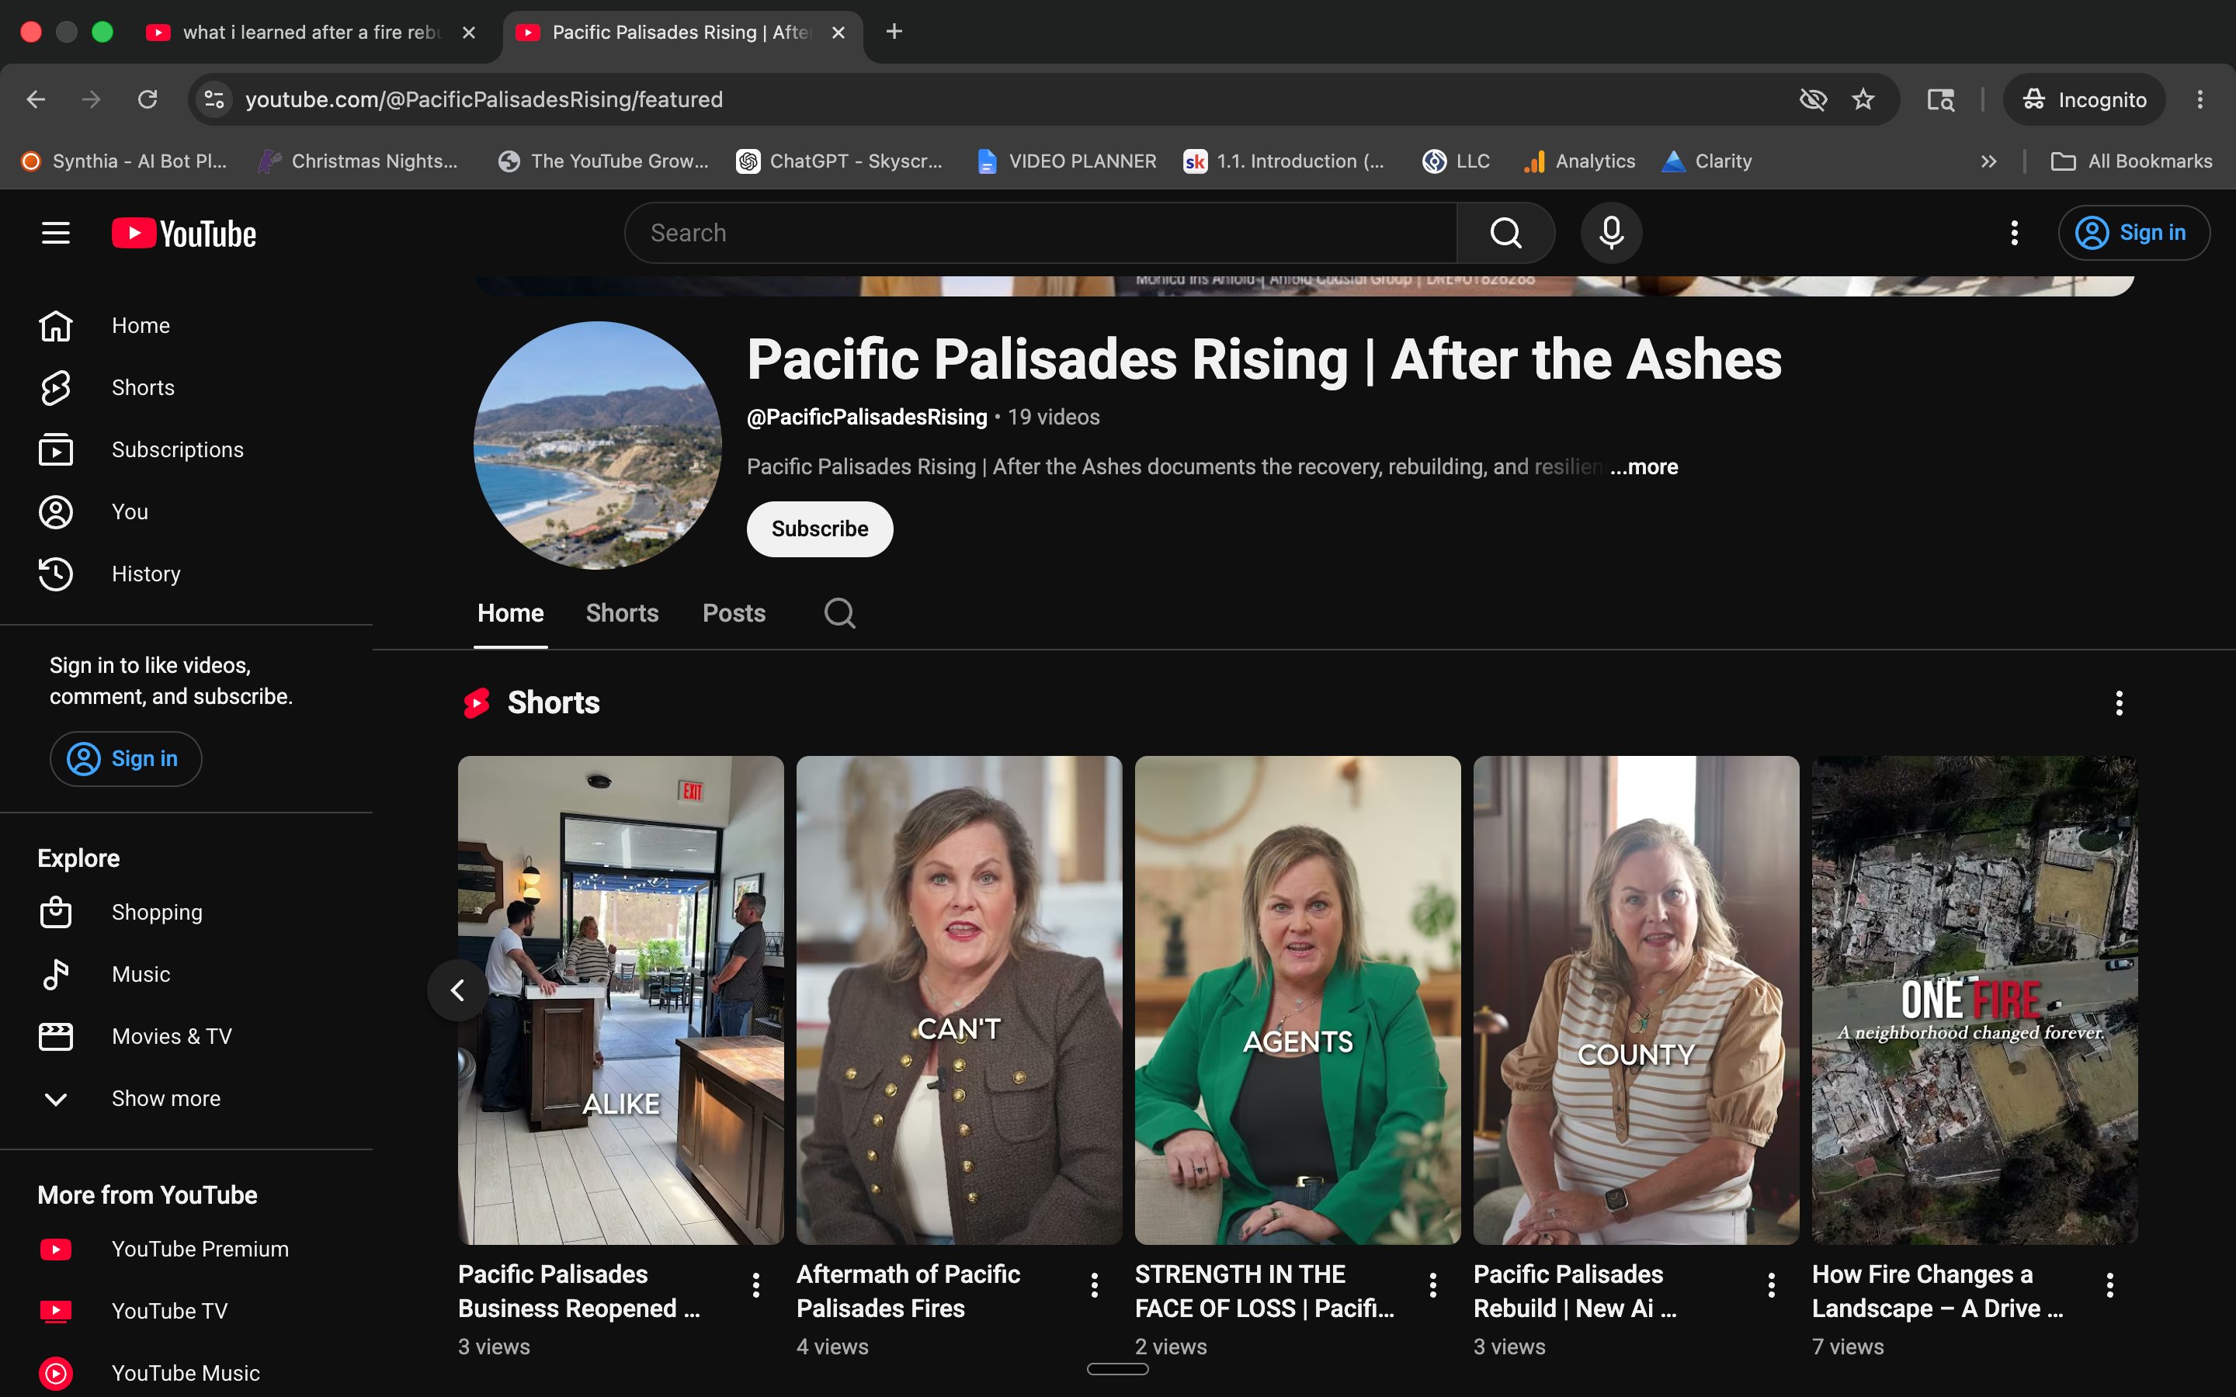
Task: Expand Show more in Explore
Action: coord(186,1098)
